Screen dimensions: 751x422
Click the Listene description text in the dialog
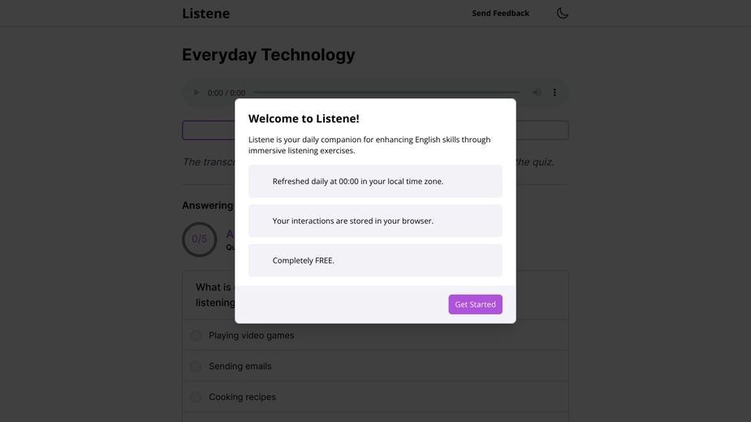[x=369, y=144]
